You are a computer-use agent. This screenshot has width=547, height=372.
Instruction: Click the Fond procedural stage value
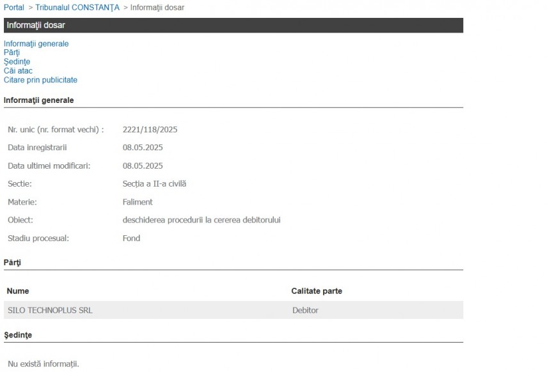pos(131,238)
